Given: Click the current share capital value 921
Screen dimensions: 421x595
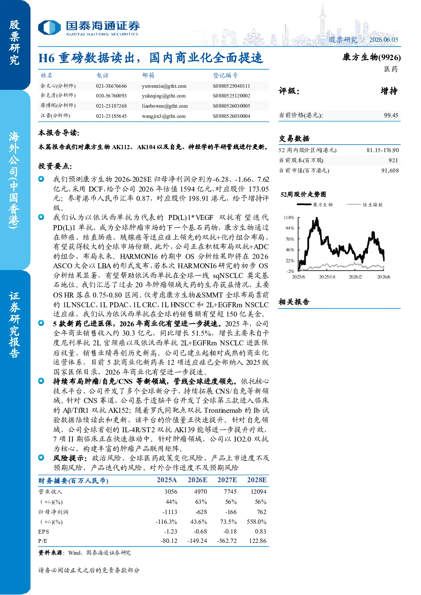Looking at the screenshot, I should click(x=393, y=161).
